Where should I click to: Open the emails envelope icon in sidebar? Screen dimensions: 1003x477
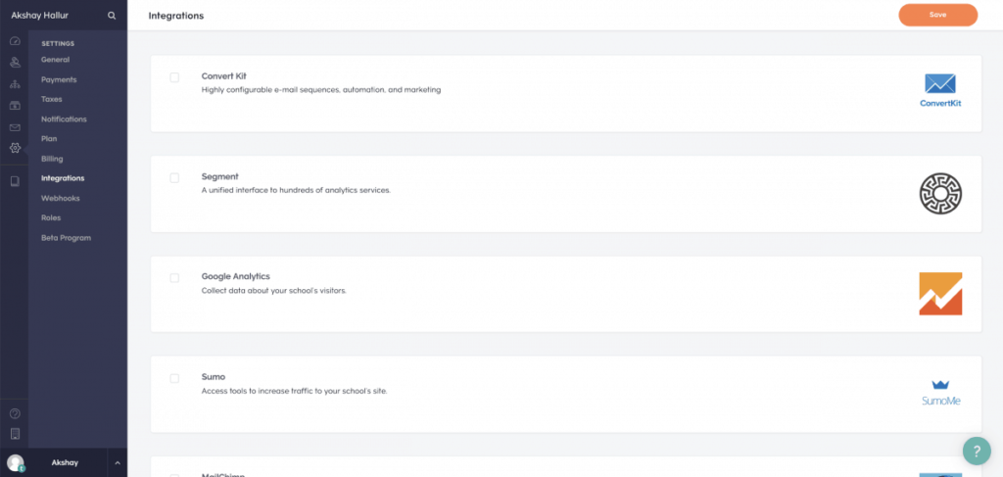[x=15, y=128]
